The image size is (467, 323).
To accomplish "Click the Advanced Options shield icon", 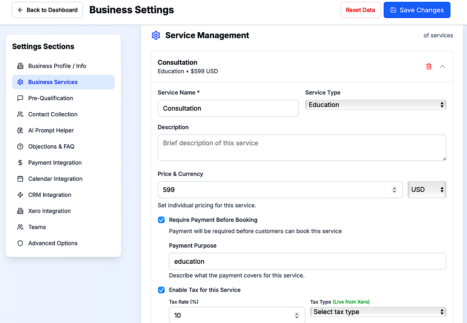I will tap(20, 243).
